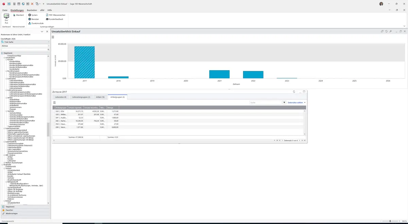Select the Favoriten section button
This screenshot has height=224, width=408.
[25, 210]
